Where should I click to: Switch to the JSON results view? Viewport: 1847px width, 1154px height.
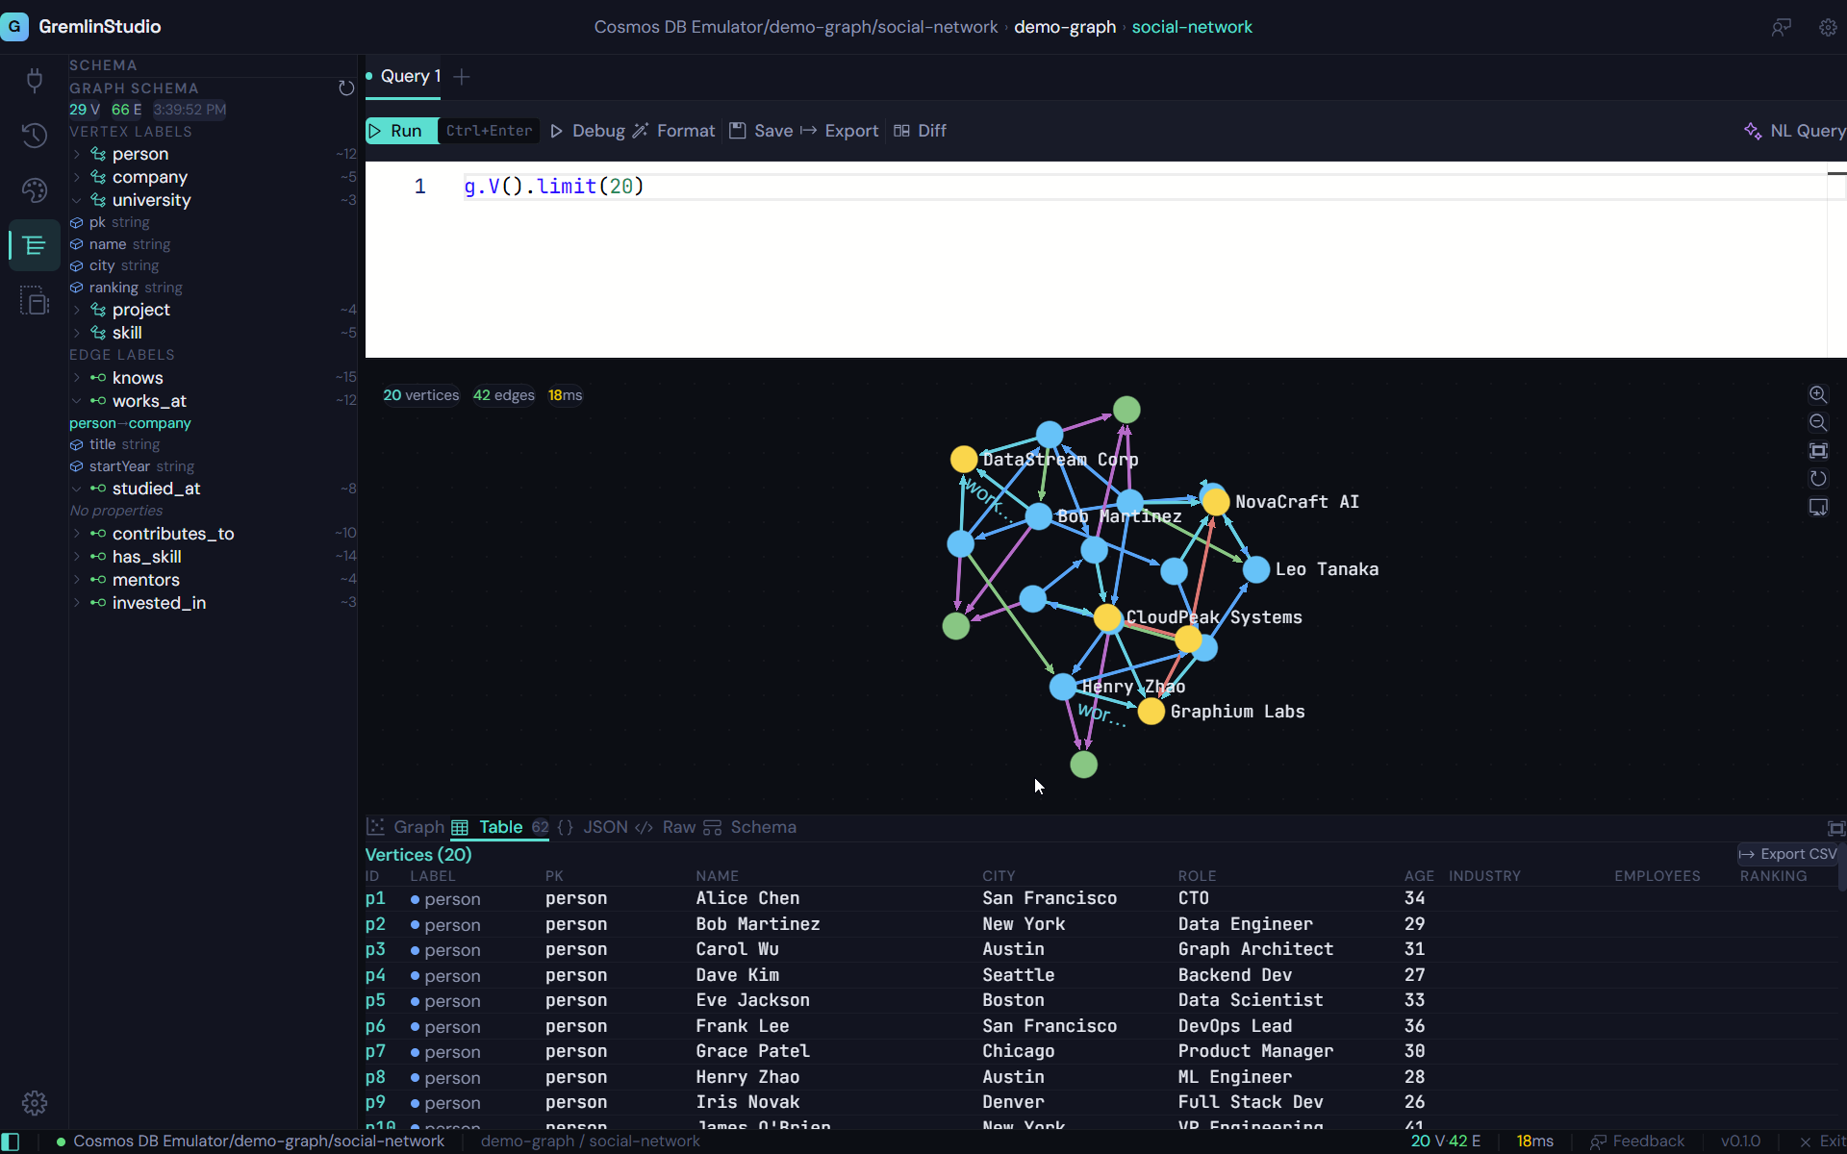tap(604, 827)
